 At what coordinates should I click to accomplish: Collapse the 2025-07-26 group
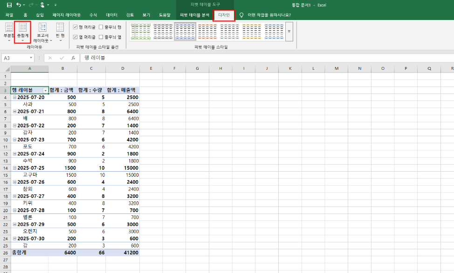[14, 182]
